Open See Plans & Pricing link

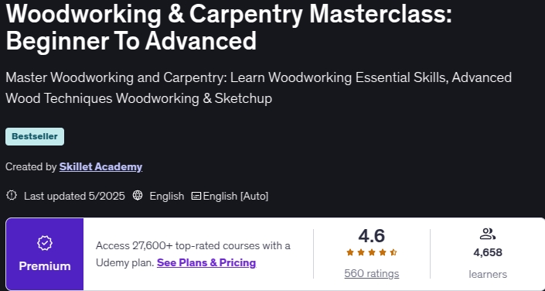206,262
